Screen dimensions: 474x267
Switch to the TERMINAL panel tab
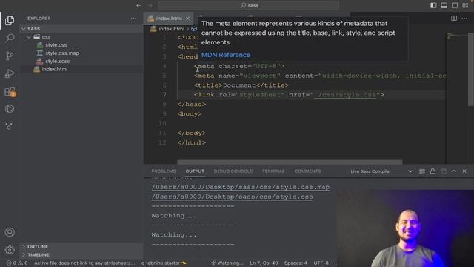pos(273,171)
